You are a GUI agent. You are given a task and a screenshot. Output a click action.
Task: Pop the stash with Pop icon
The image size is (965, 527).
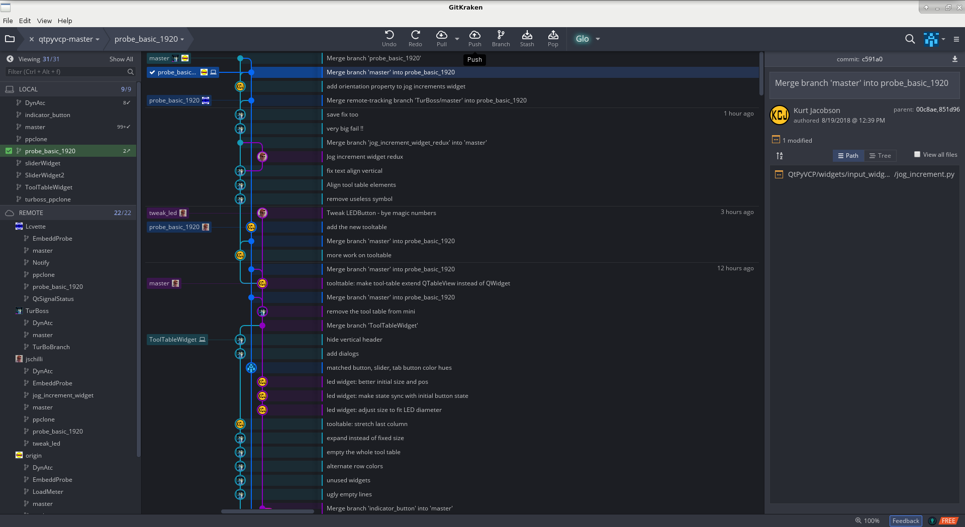[x=553, y=35]
